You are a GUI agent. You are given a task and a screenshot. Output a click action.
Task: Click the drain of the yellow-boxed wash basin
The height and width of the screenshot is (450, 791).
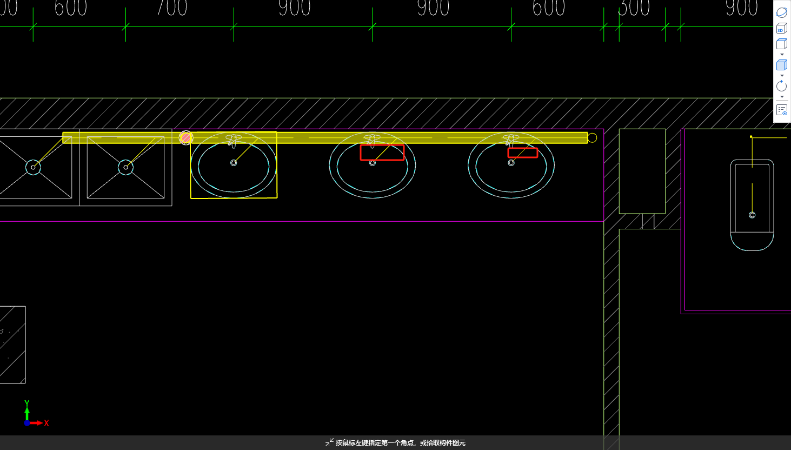coord(234,163)
